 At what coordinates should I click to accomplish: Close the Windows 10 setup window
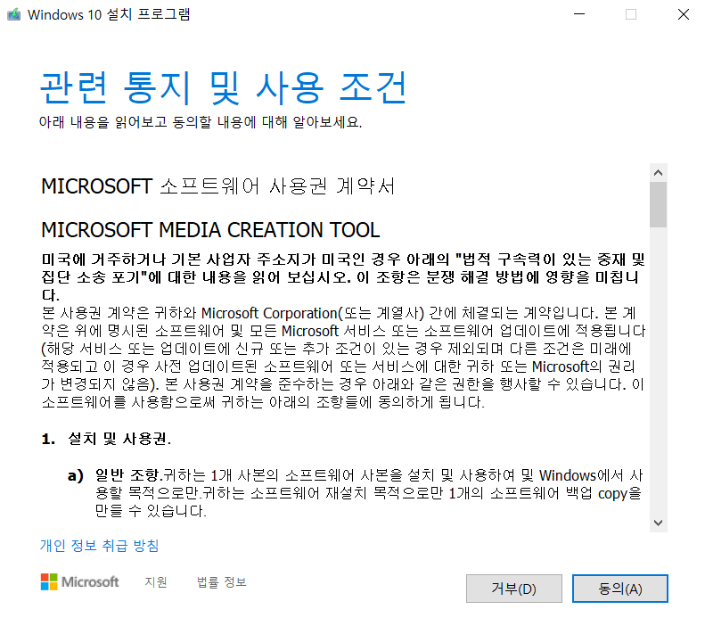(684, 14)
